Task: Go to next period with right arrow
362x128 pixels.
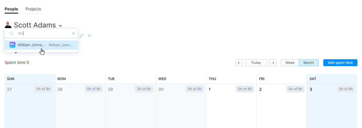Action: [x=273, y=63]
